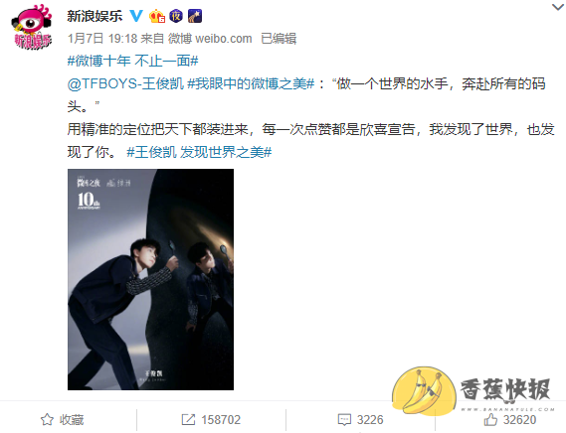Open the 新浪娱乐 account name link
The height and width of the screenshot is (433, 566).
[94, 16]
